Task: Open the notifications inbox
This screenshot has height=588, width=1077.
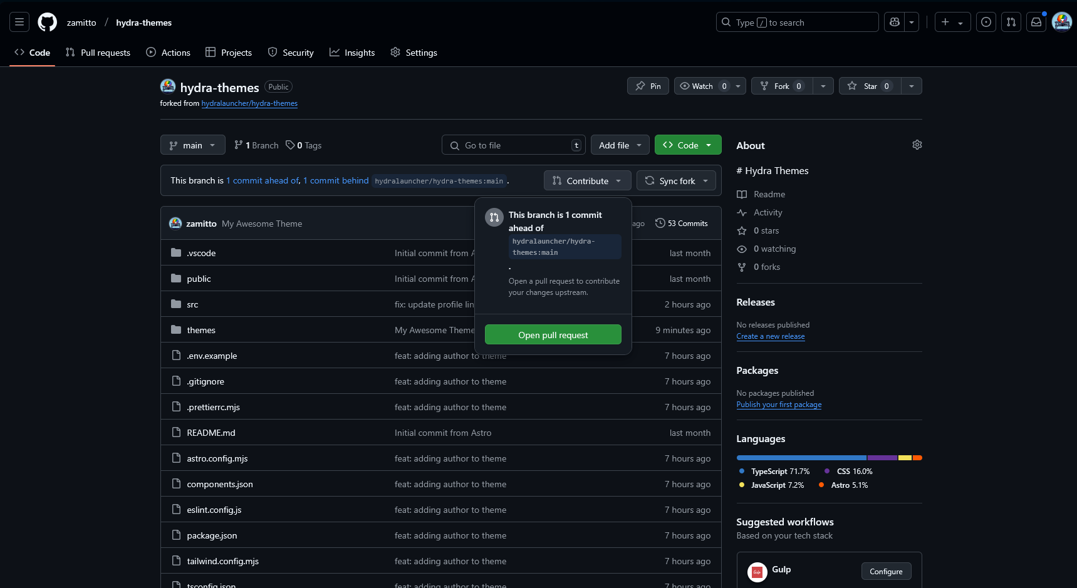Action: [1036, 22]
